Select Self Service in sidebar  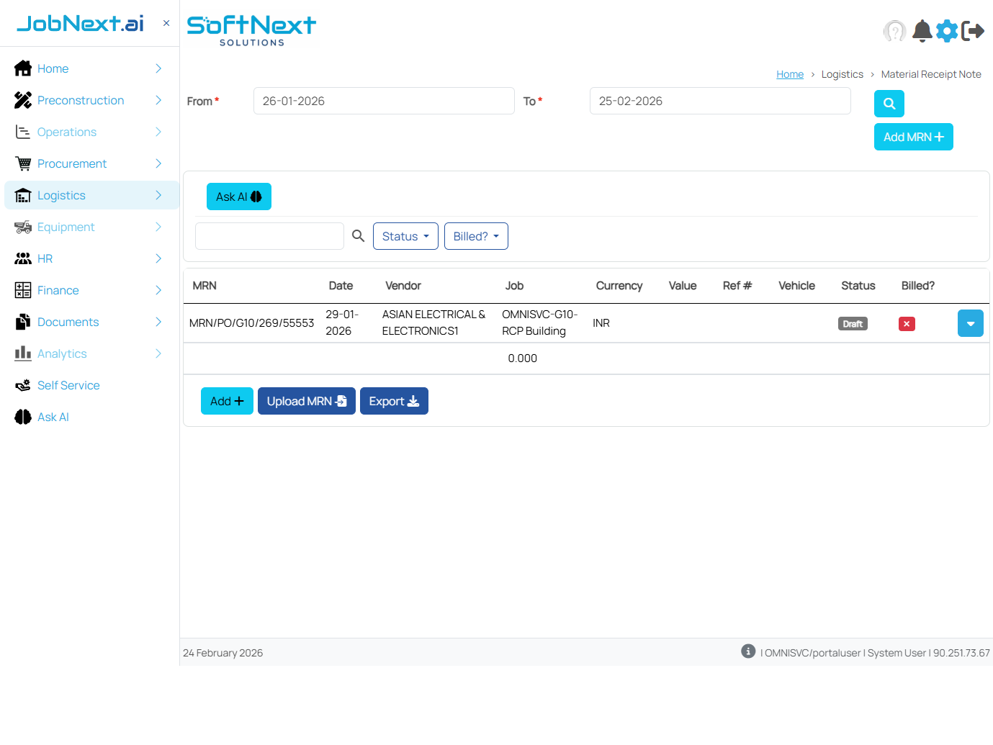68,385
